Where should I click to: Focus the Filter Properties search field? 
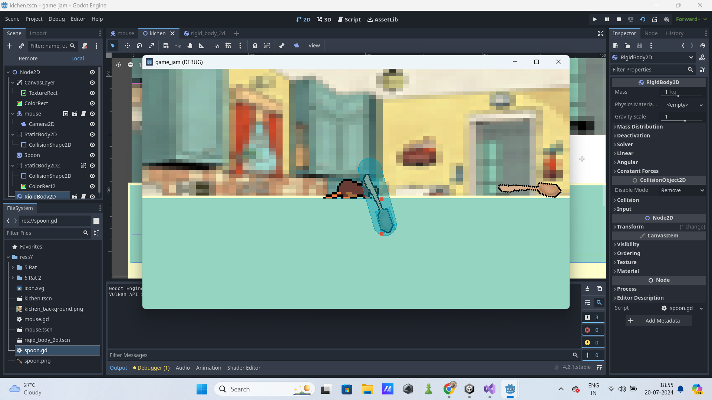(x=653, y=70)
